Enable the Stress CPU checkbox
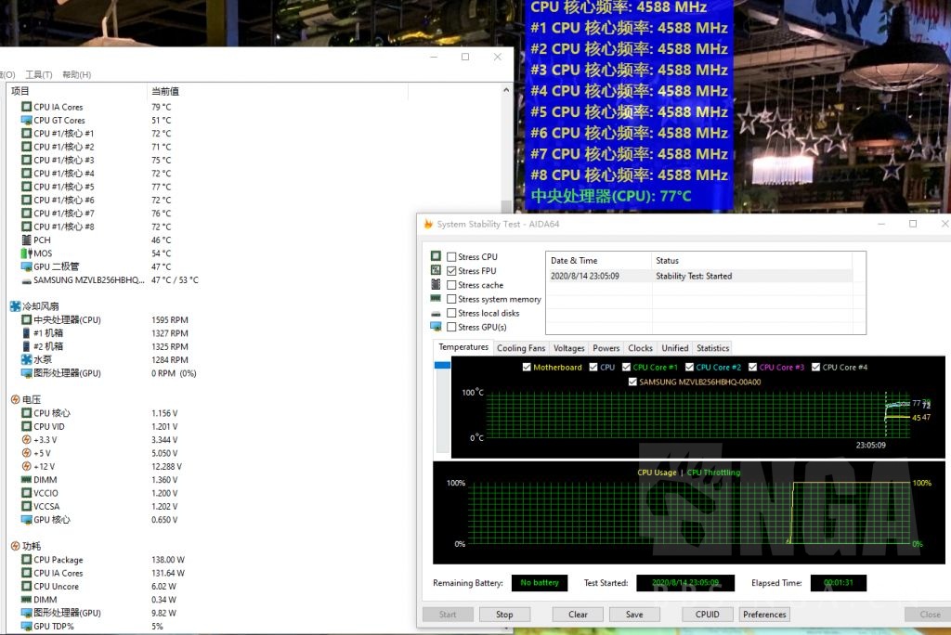The width and height of the screenshot is (951, 635). pyautogui.click(x=451, y=257)
